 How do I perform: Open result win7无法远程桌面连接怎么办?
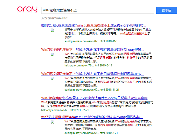(x=92, y=117)
